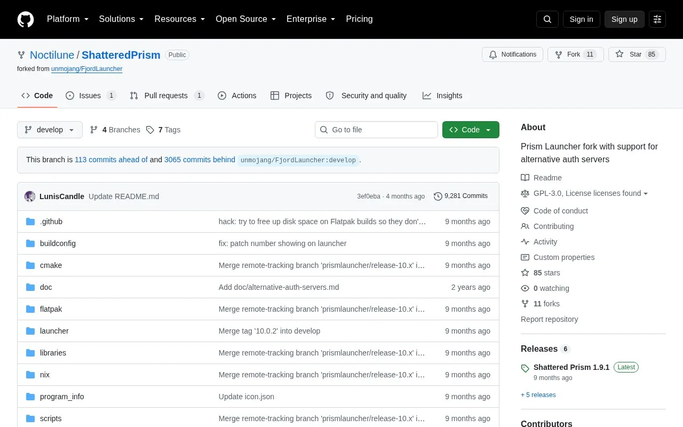Open the 113 commits ahead of link
The width and height of the screenshot is (683, 427).
point(111,160)
